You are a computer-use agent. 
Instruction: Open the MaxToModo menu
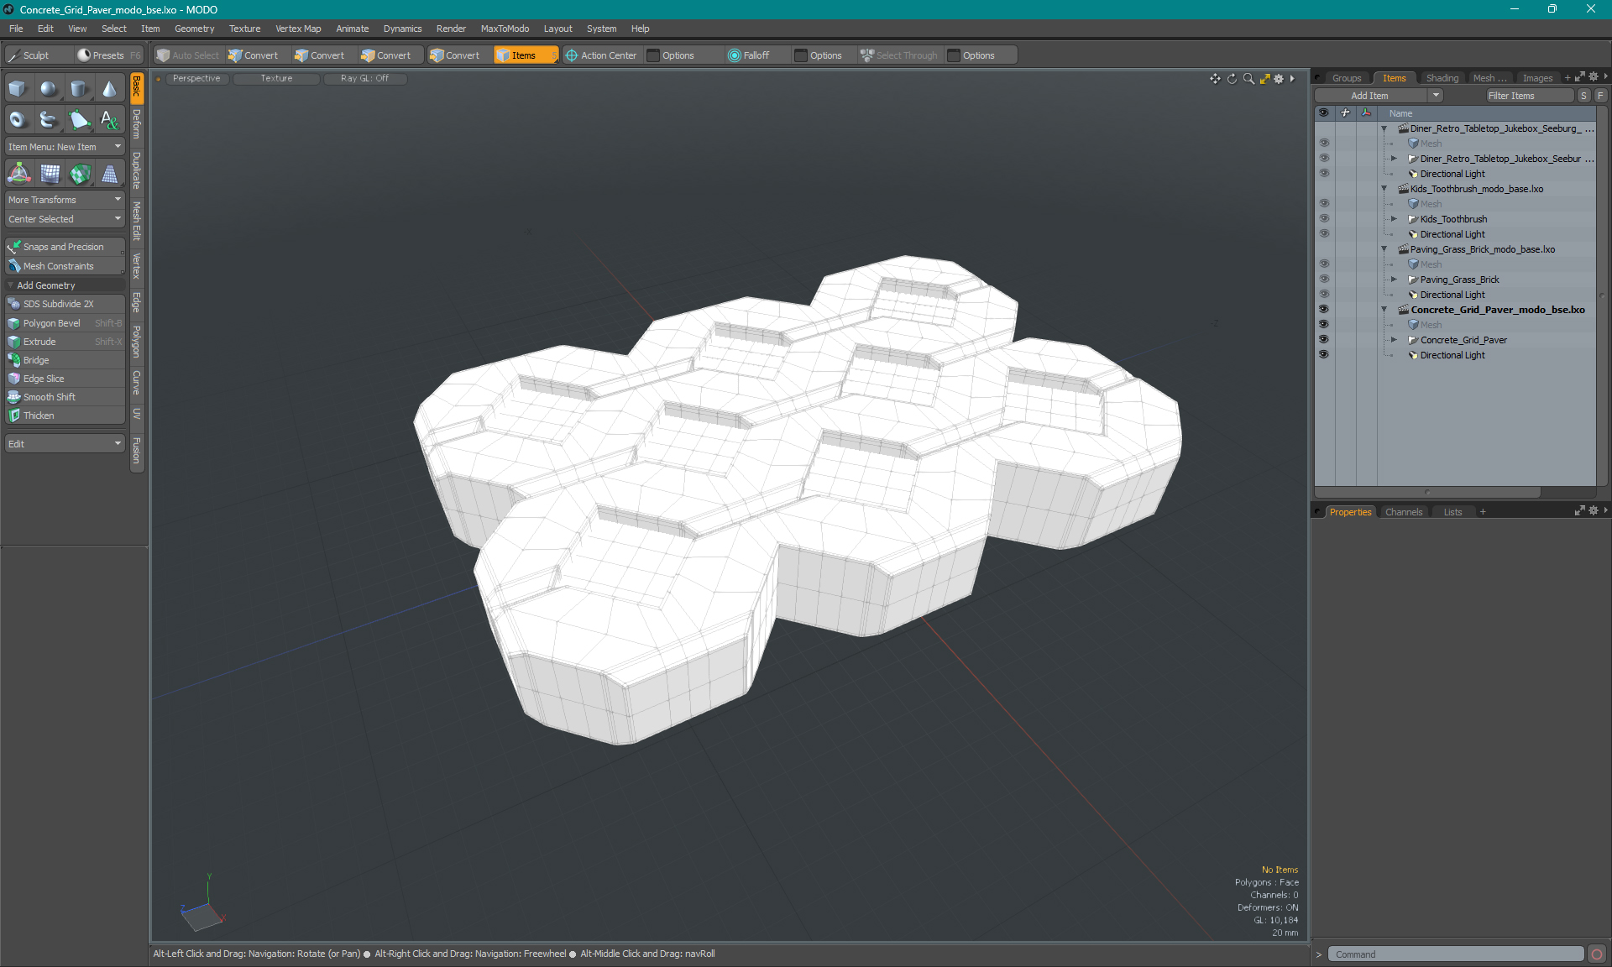pyautogui.click(x=505, y=29)
